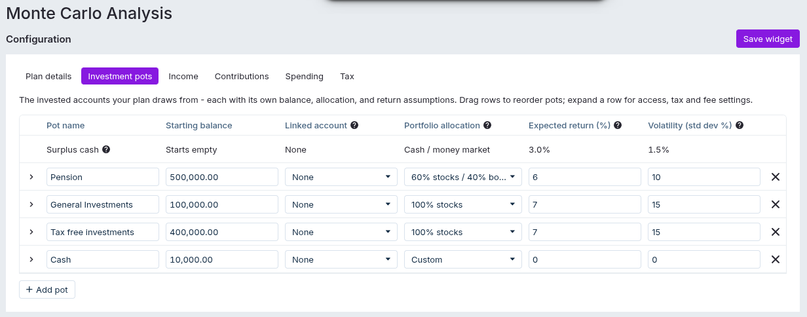This screenshot has width=807, height=317.
Task: Delete the Tax free investments pot
Action: (x=776, y=232)
